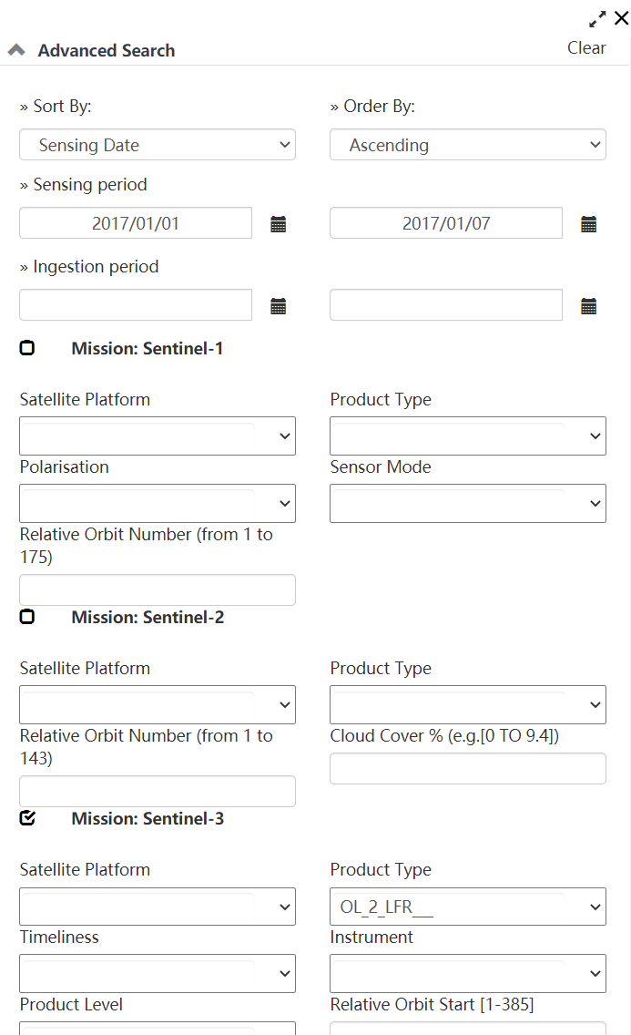Click the Sentinel-1 Relative Orbit Number field

point(157,589)
